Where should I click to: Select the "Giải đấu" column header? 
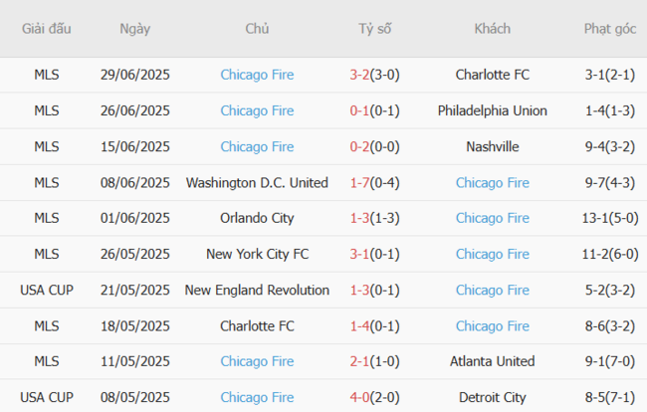click(x=47, y=29)
